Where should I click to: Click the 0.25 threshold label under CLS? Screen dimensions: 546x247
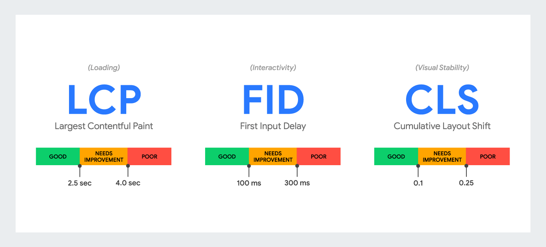(466, 183)
